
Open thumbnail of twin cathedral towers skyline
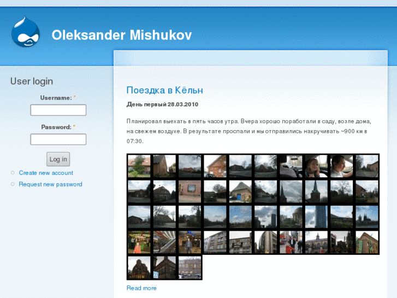(x=367, y=217)
